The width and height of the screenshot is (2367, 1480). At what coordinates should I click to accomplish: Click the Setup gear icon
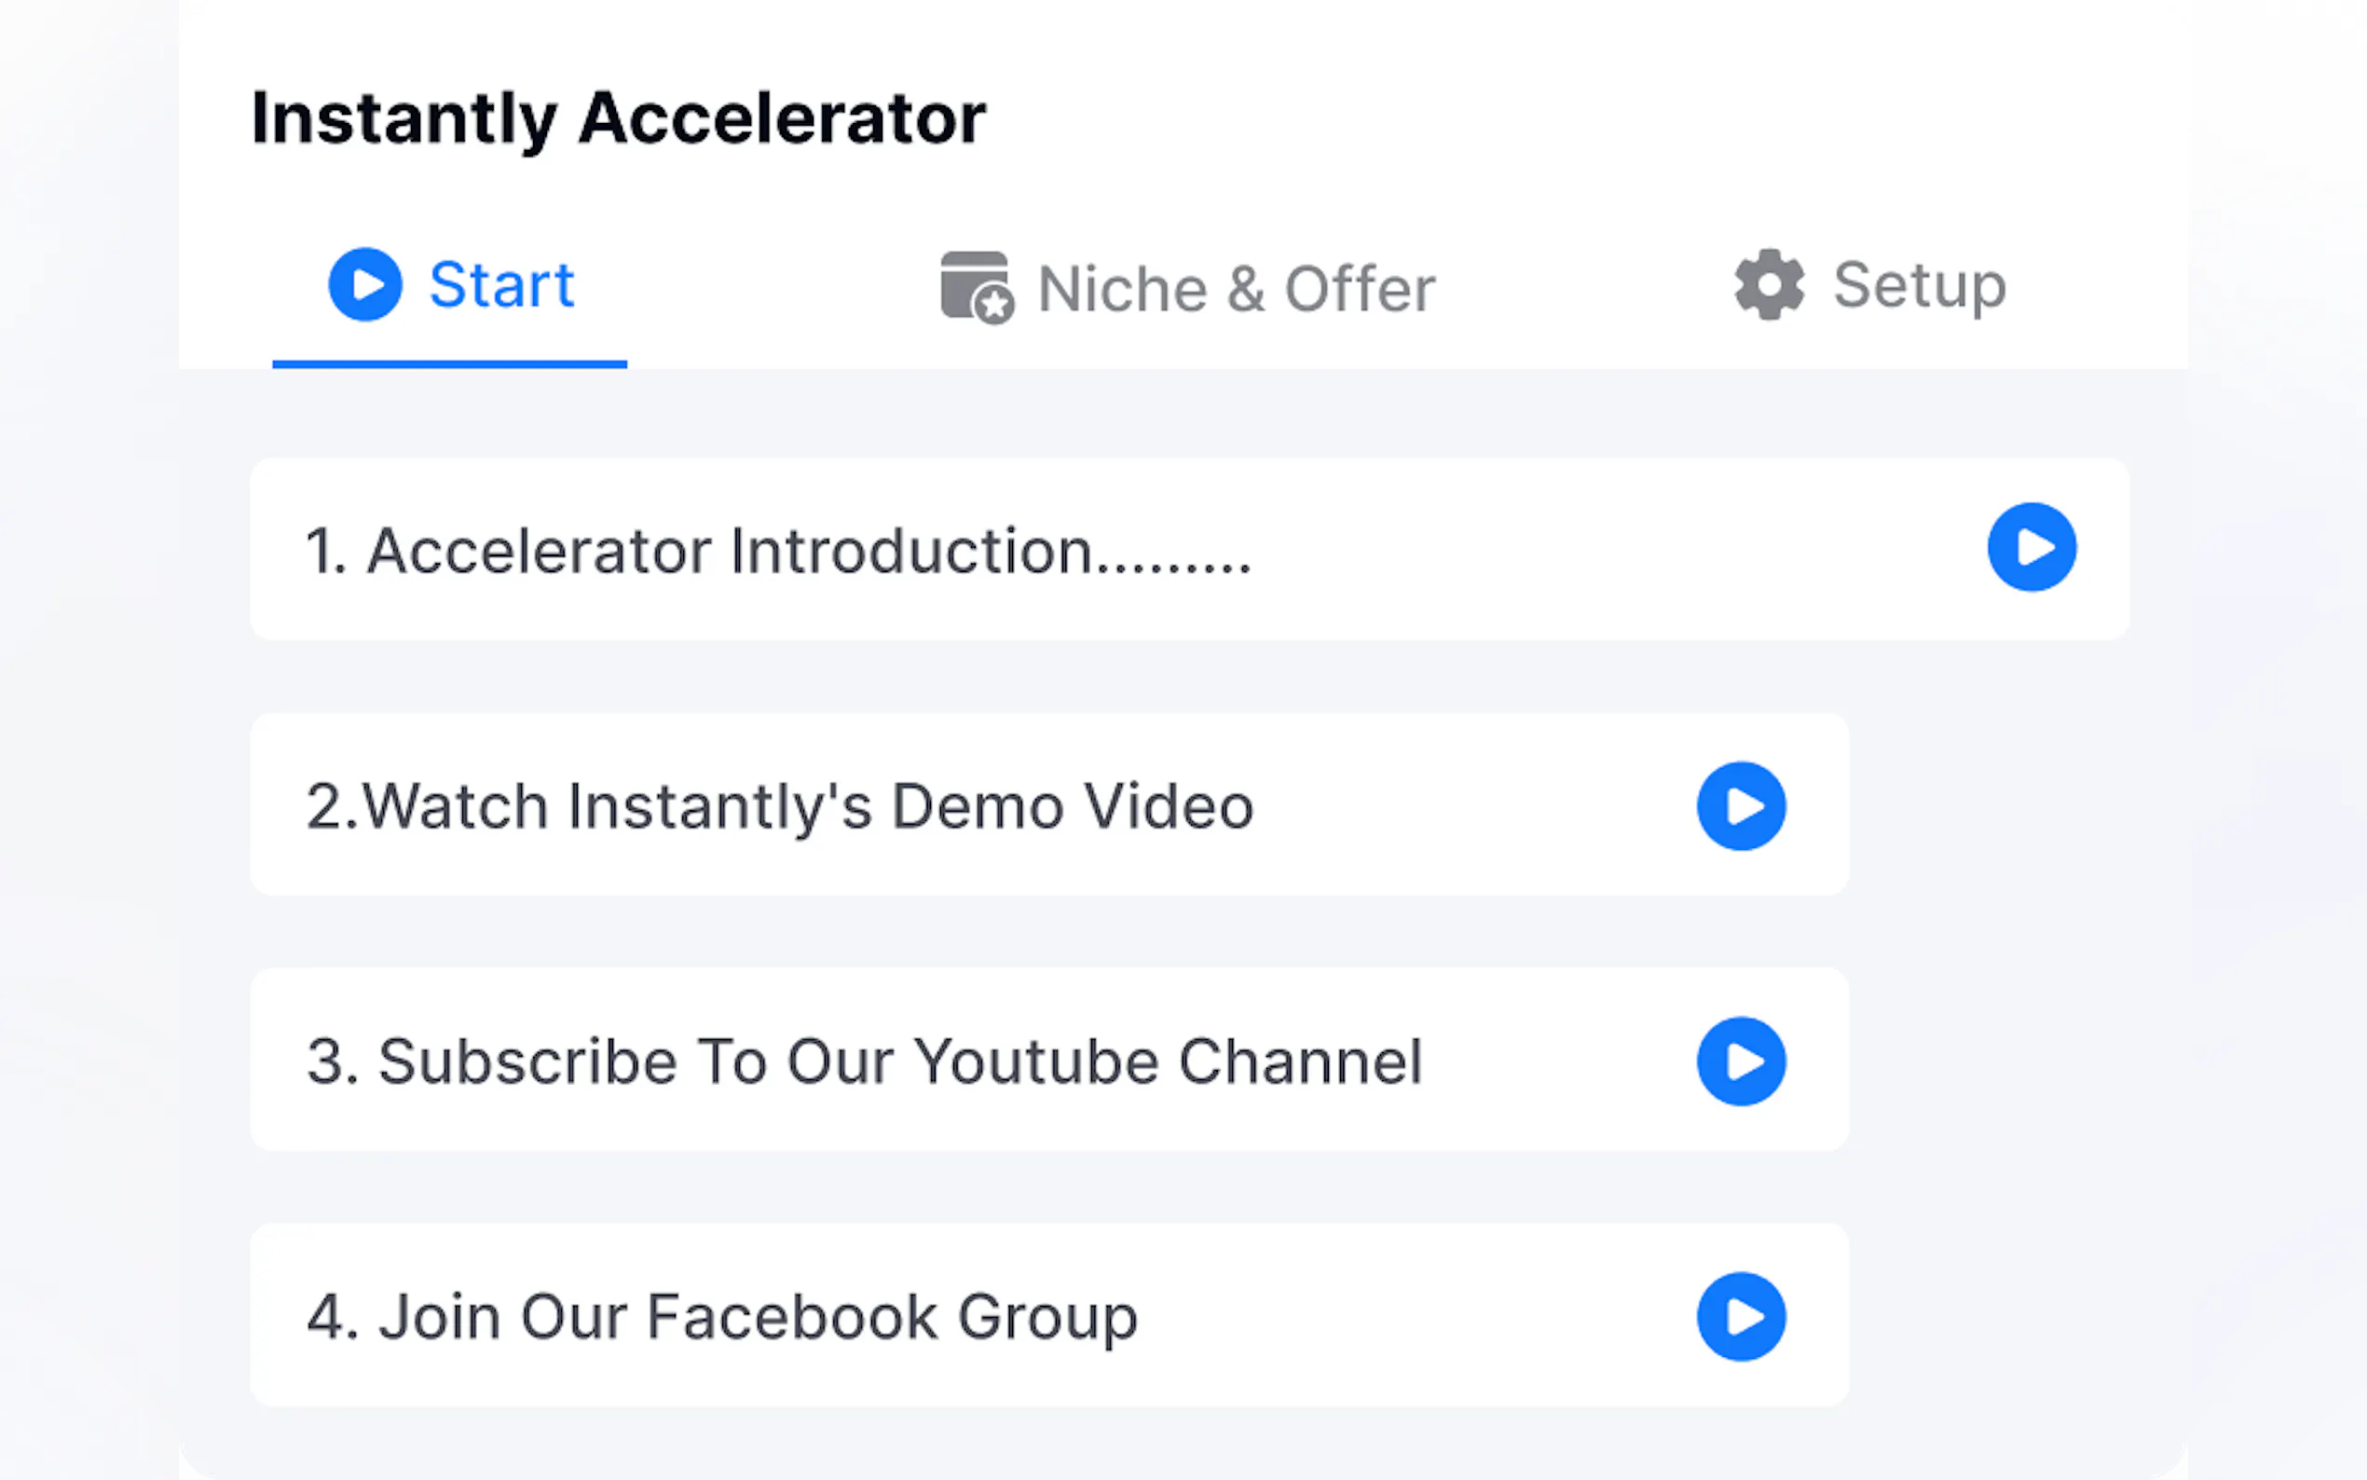1769,285
